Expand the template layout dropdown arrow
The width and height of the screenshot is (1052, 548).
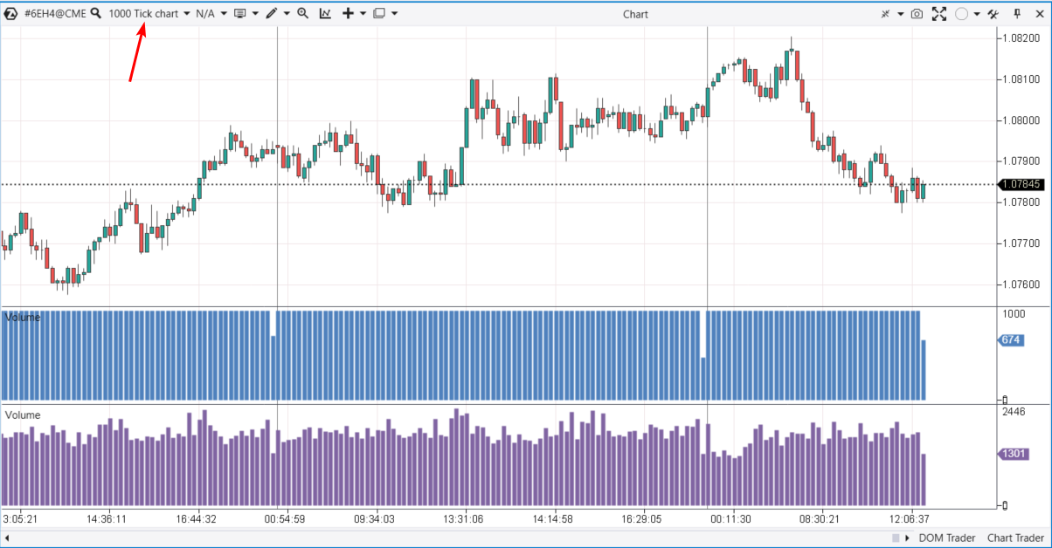tap(395, 14)
